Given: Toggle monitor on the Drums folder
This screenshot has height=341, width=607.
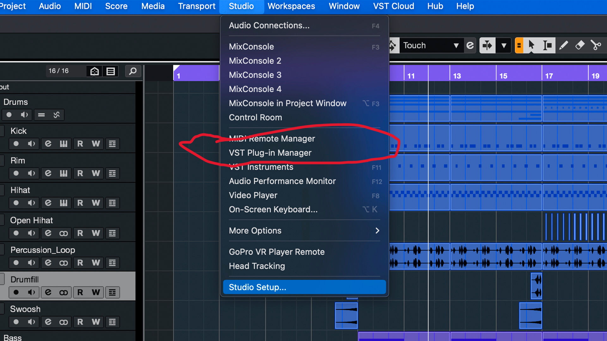Looking at the screenshot, I should click(25, 115).
